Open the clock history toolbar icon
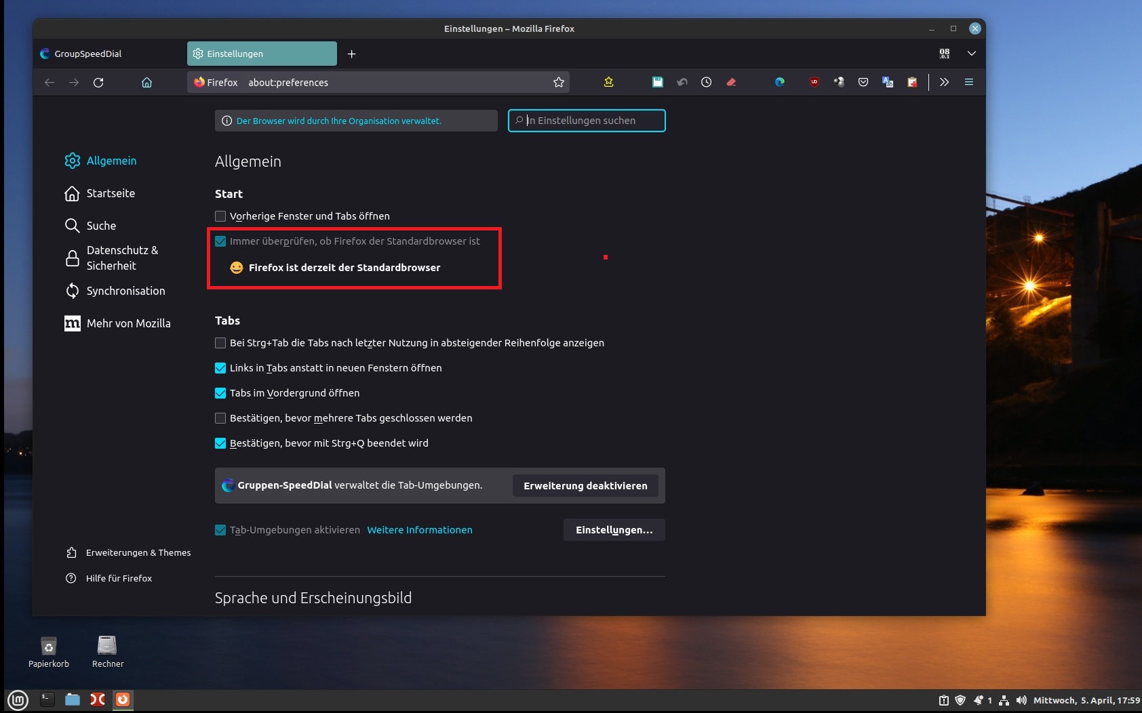Viewport: 1142px width, 713px height. (x=707, y=82)
